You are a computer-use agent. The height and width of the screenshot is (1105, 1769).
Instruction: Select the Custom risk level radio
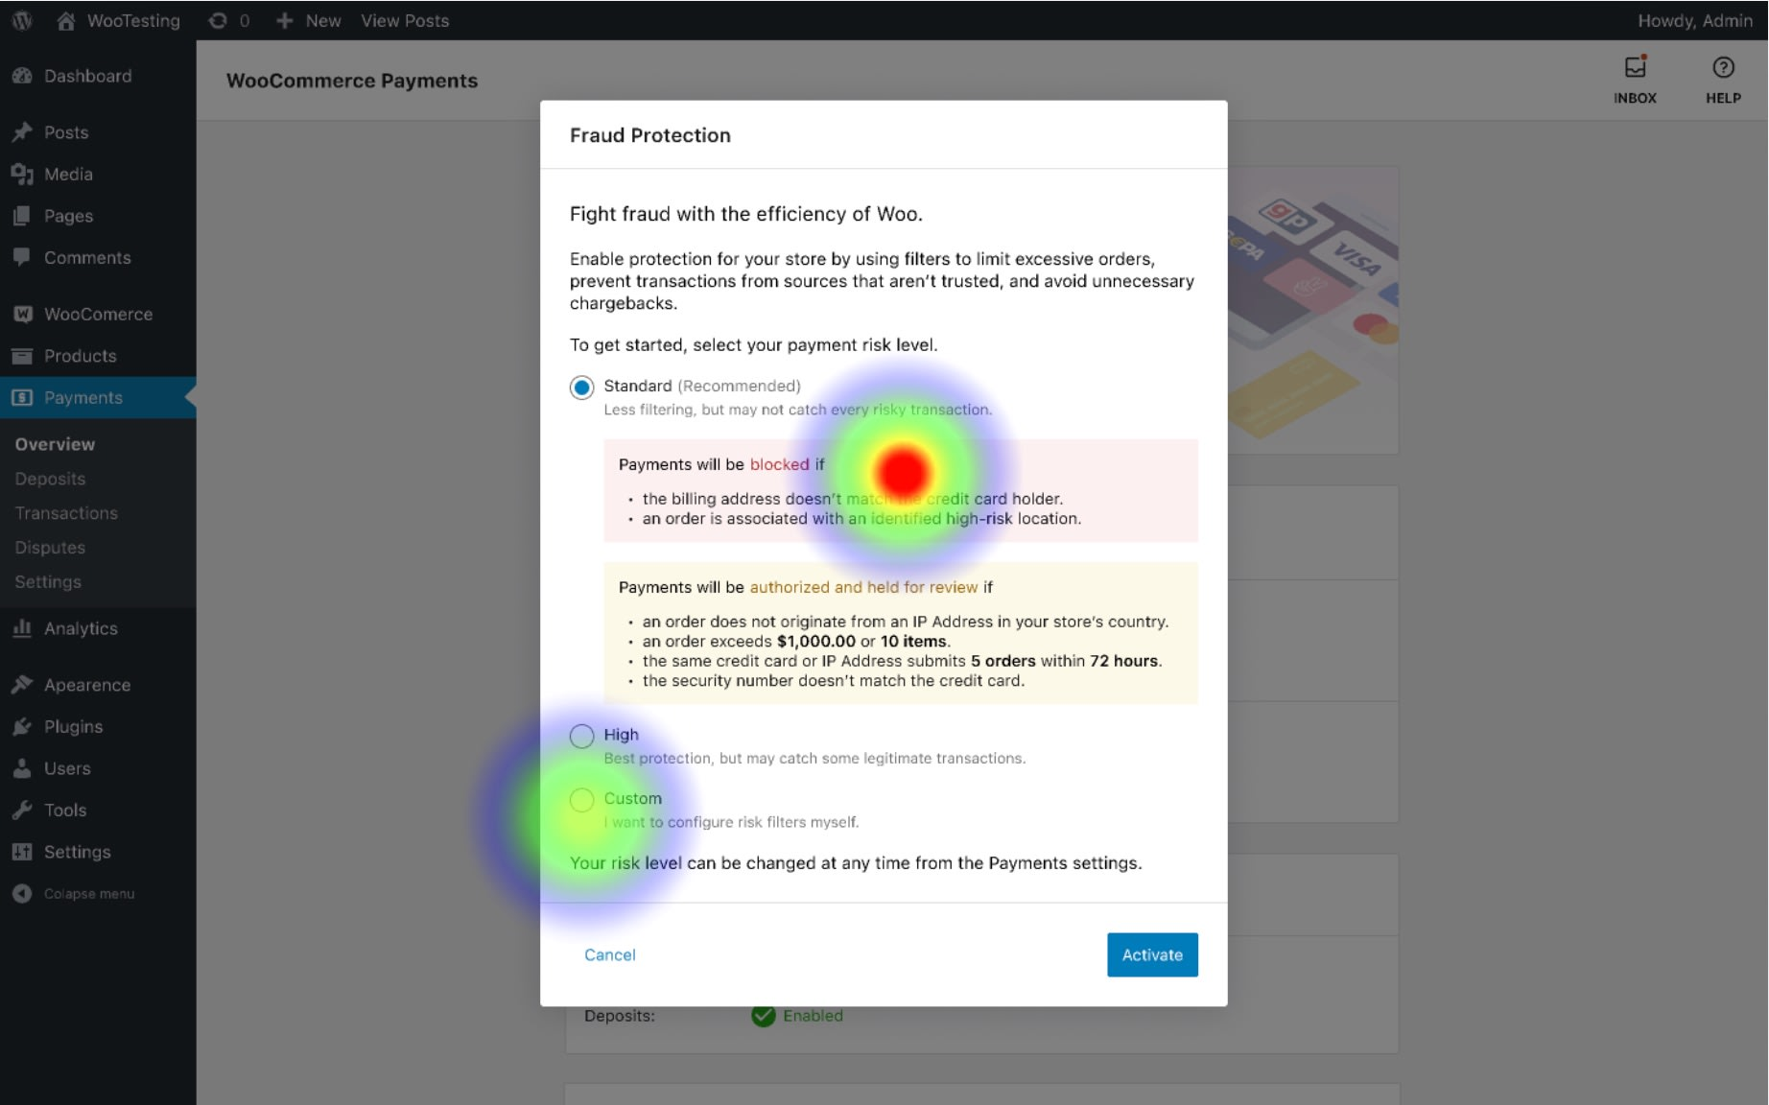pos(581,800)
